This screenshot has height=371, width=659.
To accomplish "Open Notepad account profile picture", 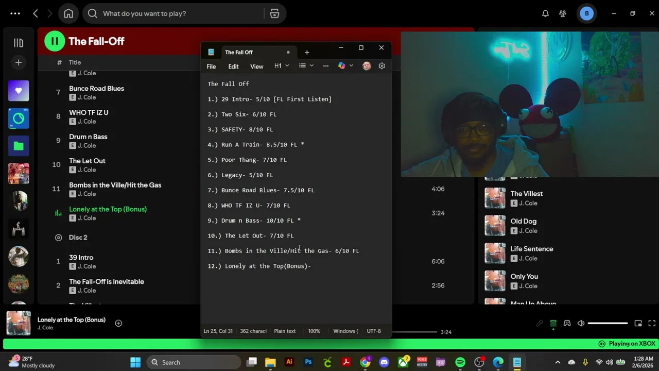I will click(367, 66).
